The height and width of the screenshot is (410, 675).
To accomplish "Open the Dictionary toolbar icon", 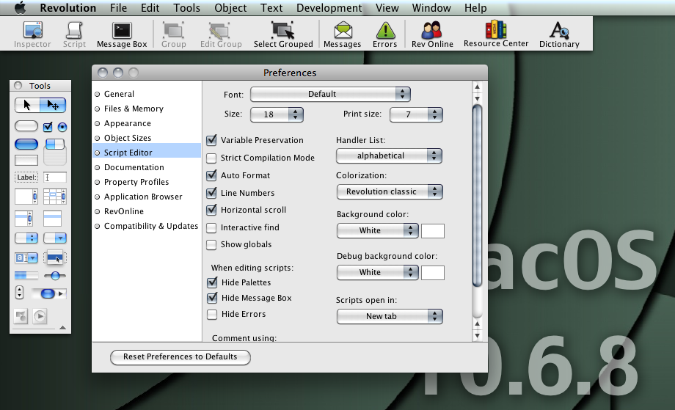I will 559,34.
